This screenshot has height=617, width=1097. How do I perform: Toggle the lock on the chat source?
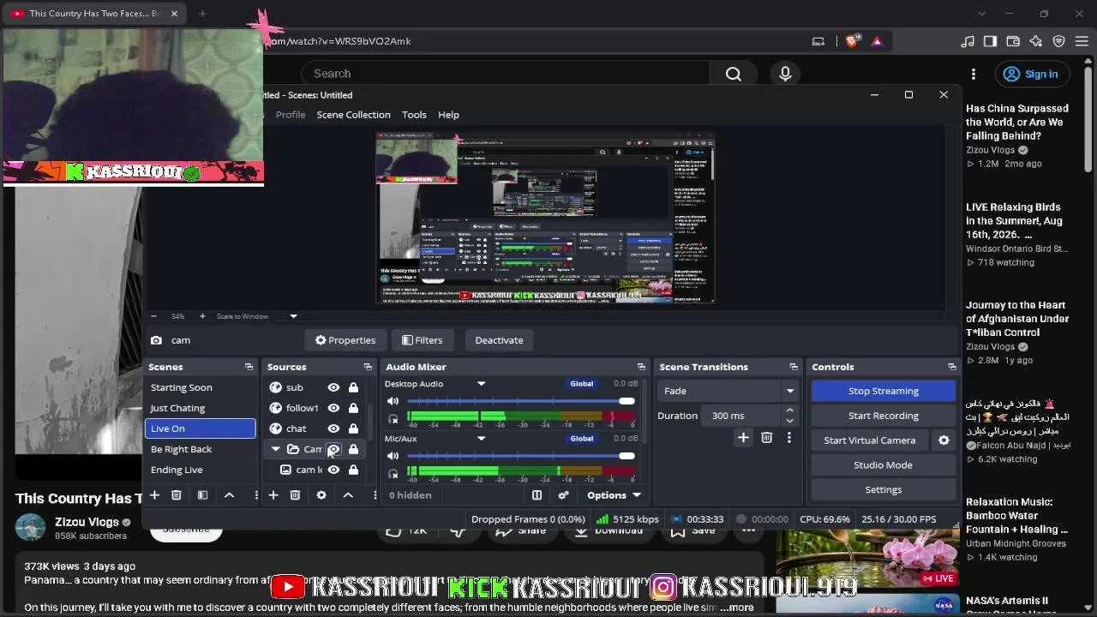click(x=353, y=428)
